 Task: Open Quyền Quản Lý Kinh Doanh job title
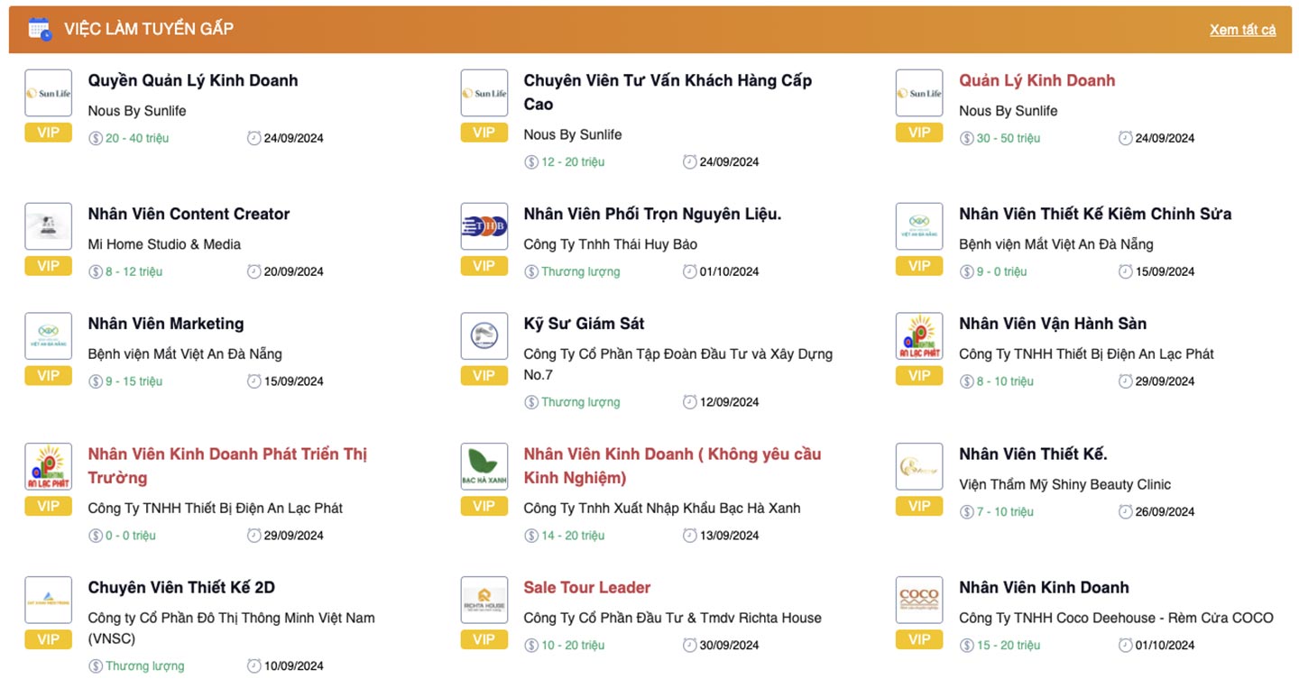tap(193, 80)
